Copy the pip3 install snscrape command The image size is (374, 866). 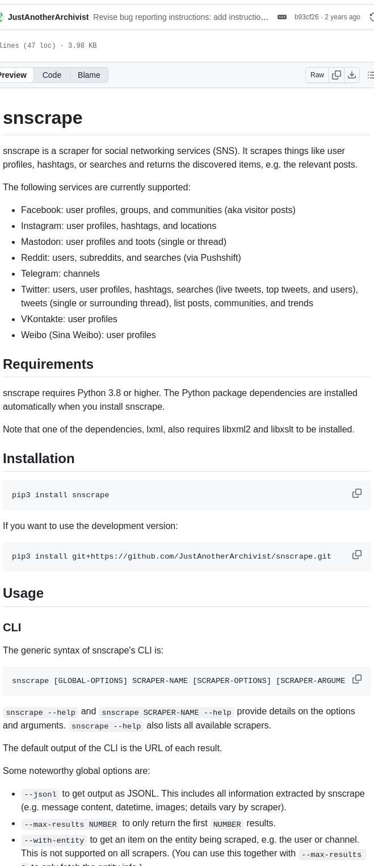tap(357, 493)
